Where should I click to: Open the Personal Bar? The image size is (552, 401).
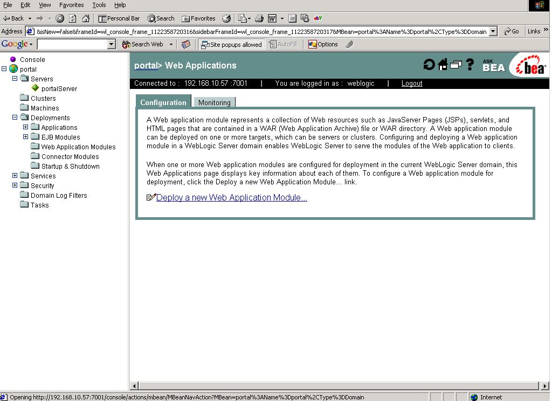(x=119, y=18)
